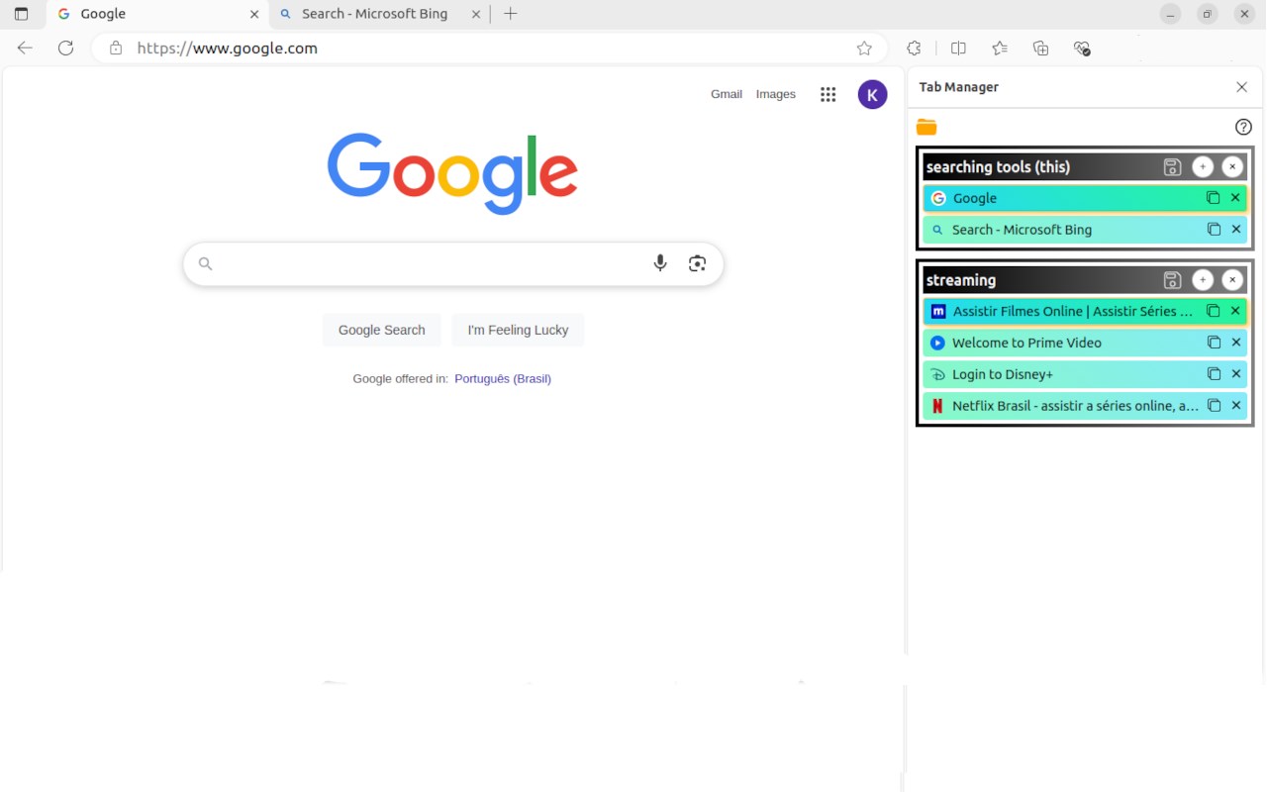Click the Google logo
This screenshot has height=792, width=1267.
pyautogui.click(x=452, y=173)
